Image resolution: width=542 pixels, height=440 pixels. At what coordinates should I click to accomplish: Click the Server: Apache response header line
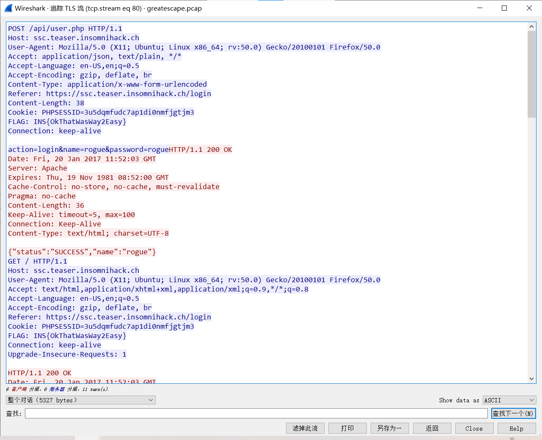click(38, 168)
